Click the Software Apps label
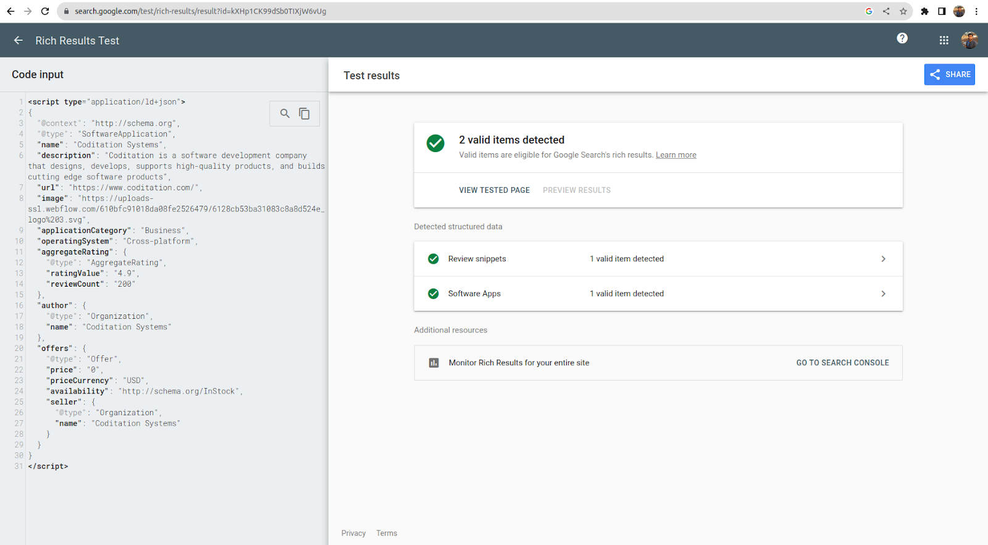988x545 pixels. [x=474, y=294]
